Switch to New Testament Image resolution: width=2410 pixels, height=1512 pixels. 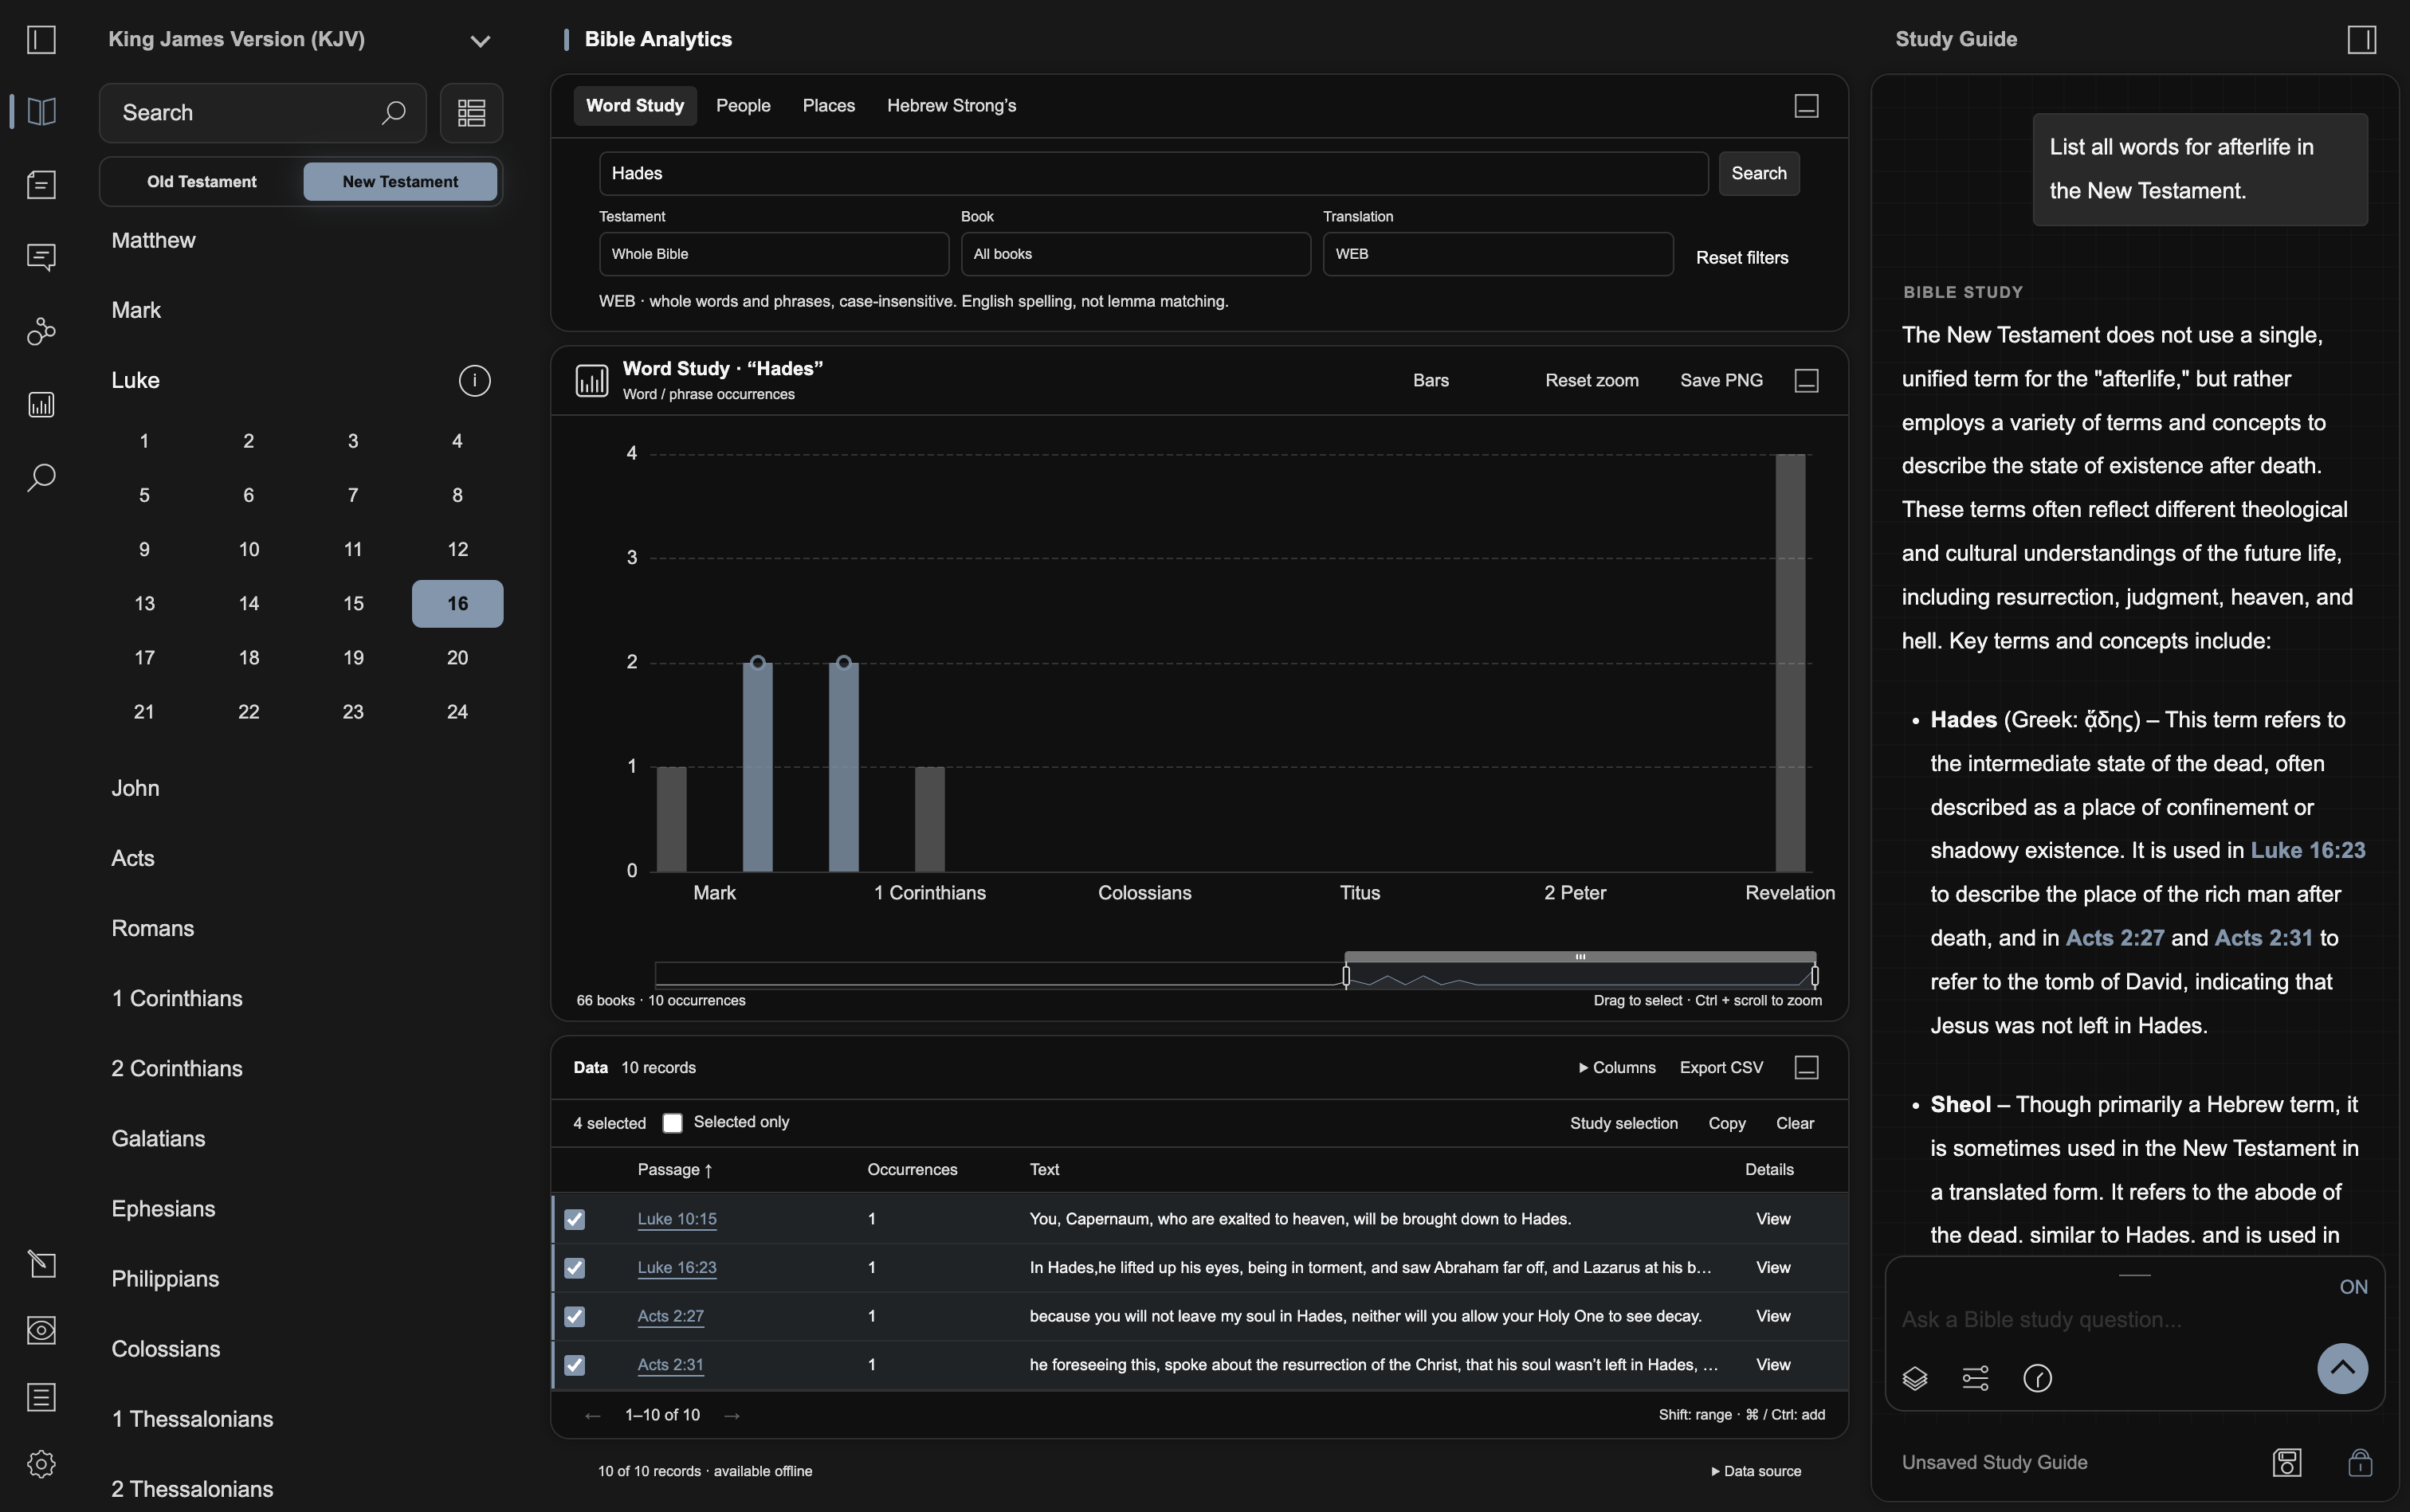[x=400, y=181]
